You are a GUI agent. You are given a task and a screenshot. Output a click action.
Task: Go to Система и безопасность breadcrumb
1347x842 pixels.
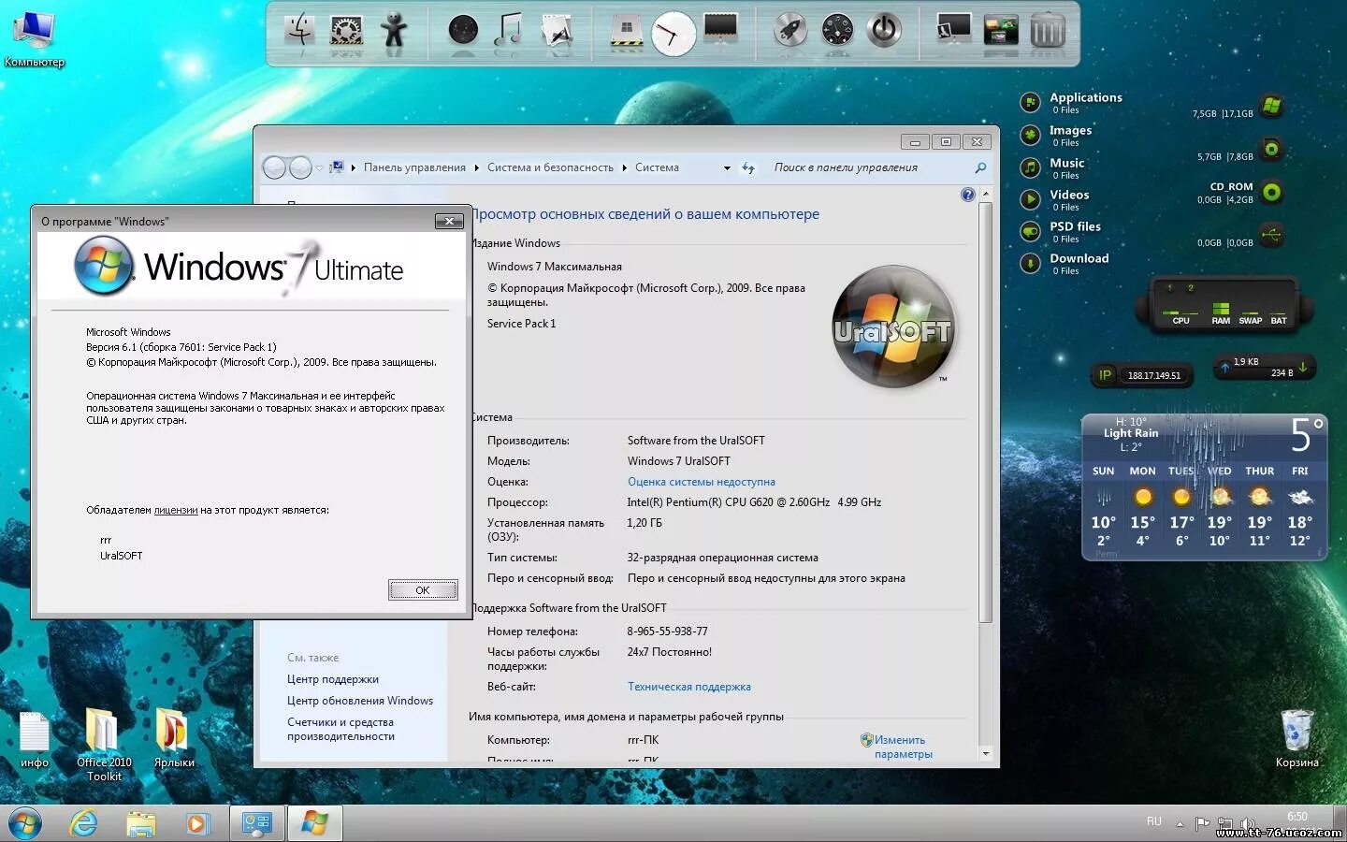(x=550, y=167)
